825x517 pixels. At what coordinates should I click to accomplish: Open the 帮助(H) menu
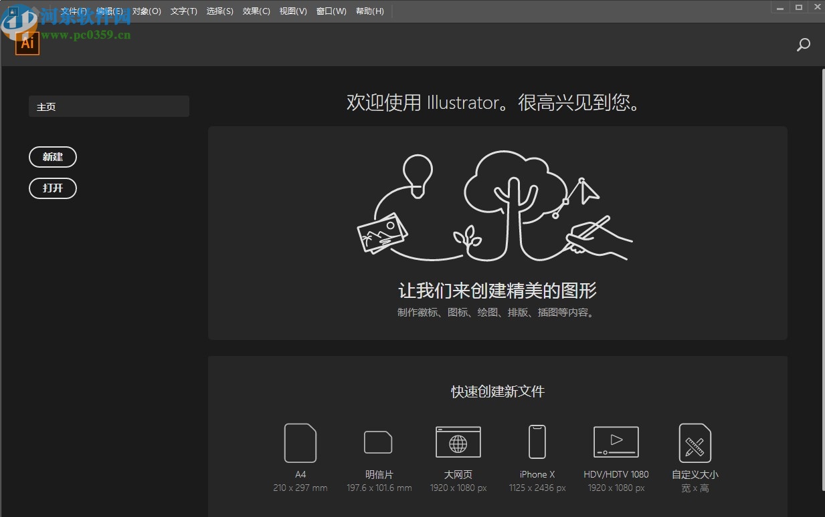click(369, 11)
